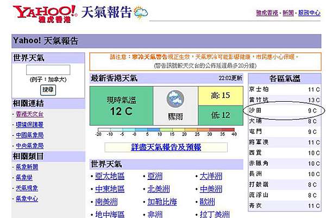Select the 大埔 8 C row
This screenshot has width=326, height=218.
284,121
